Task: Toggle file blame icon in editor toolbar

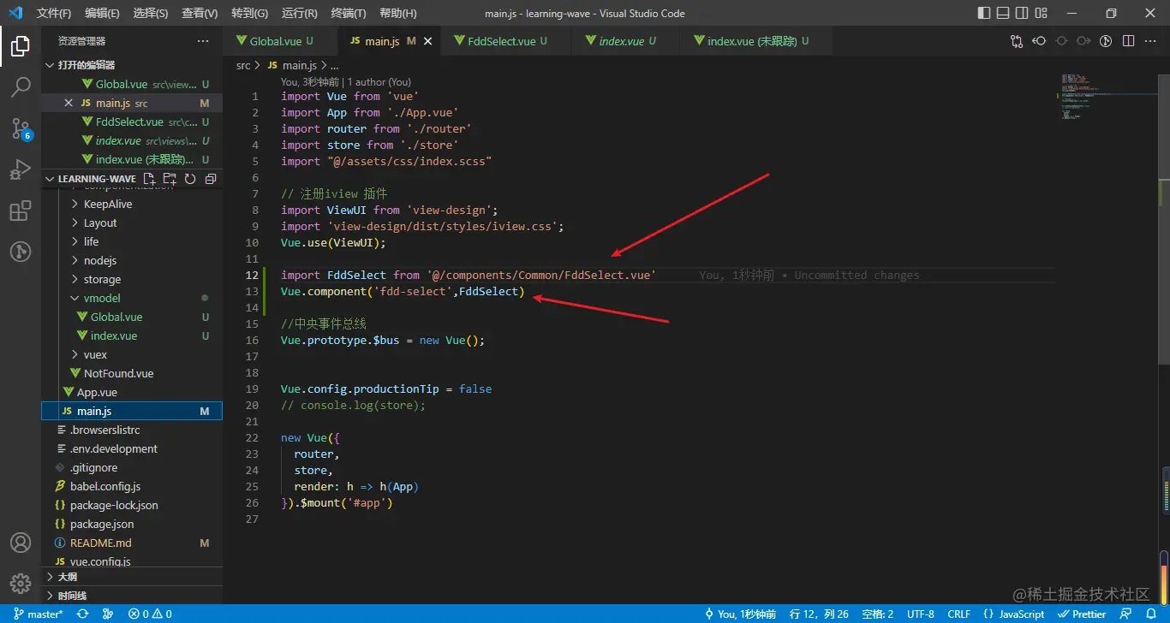Action: (x=1106, y=41)
